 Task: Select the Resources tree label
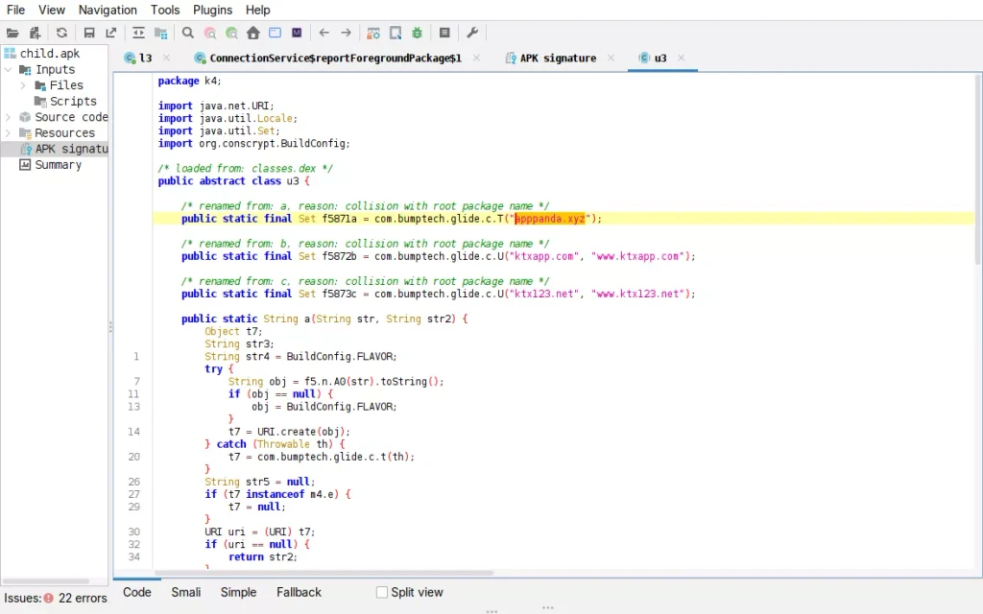64,132
